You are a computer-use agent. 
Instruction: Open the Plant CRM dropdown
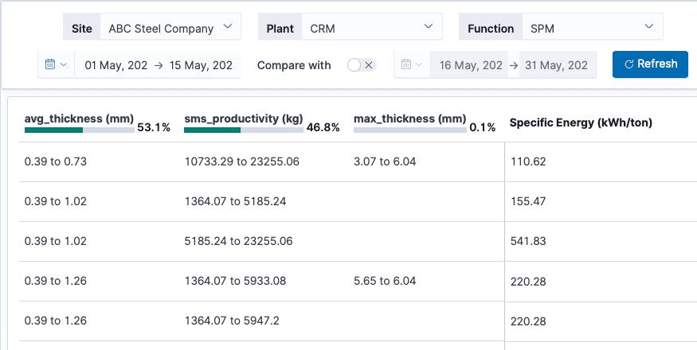click(x=372, y=27)
